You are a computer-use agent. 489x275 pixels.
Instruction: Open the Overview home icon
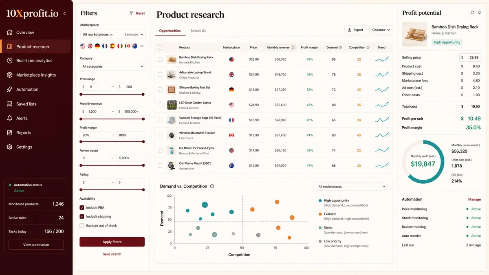pos(10,32)
